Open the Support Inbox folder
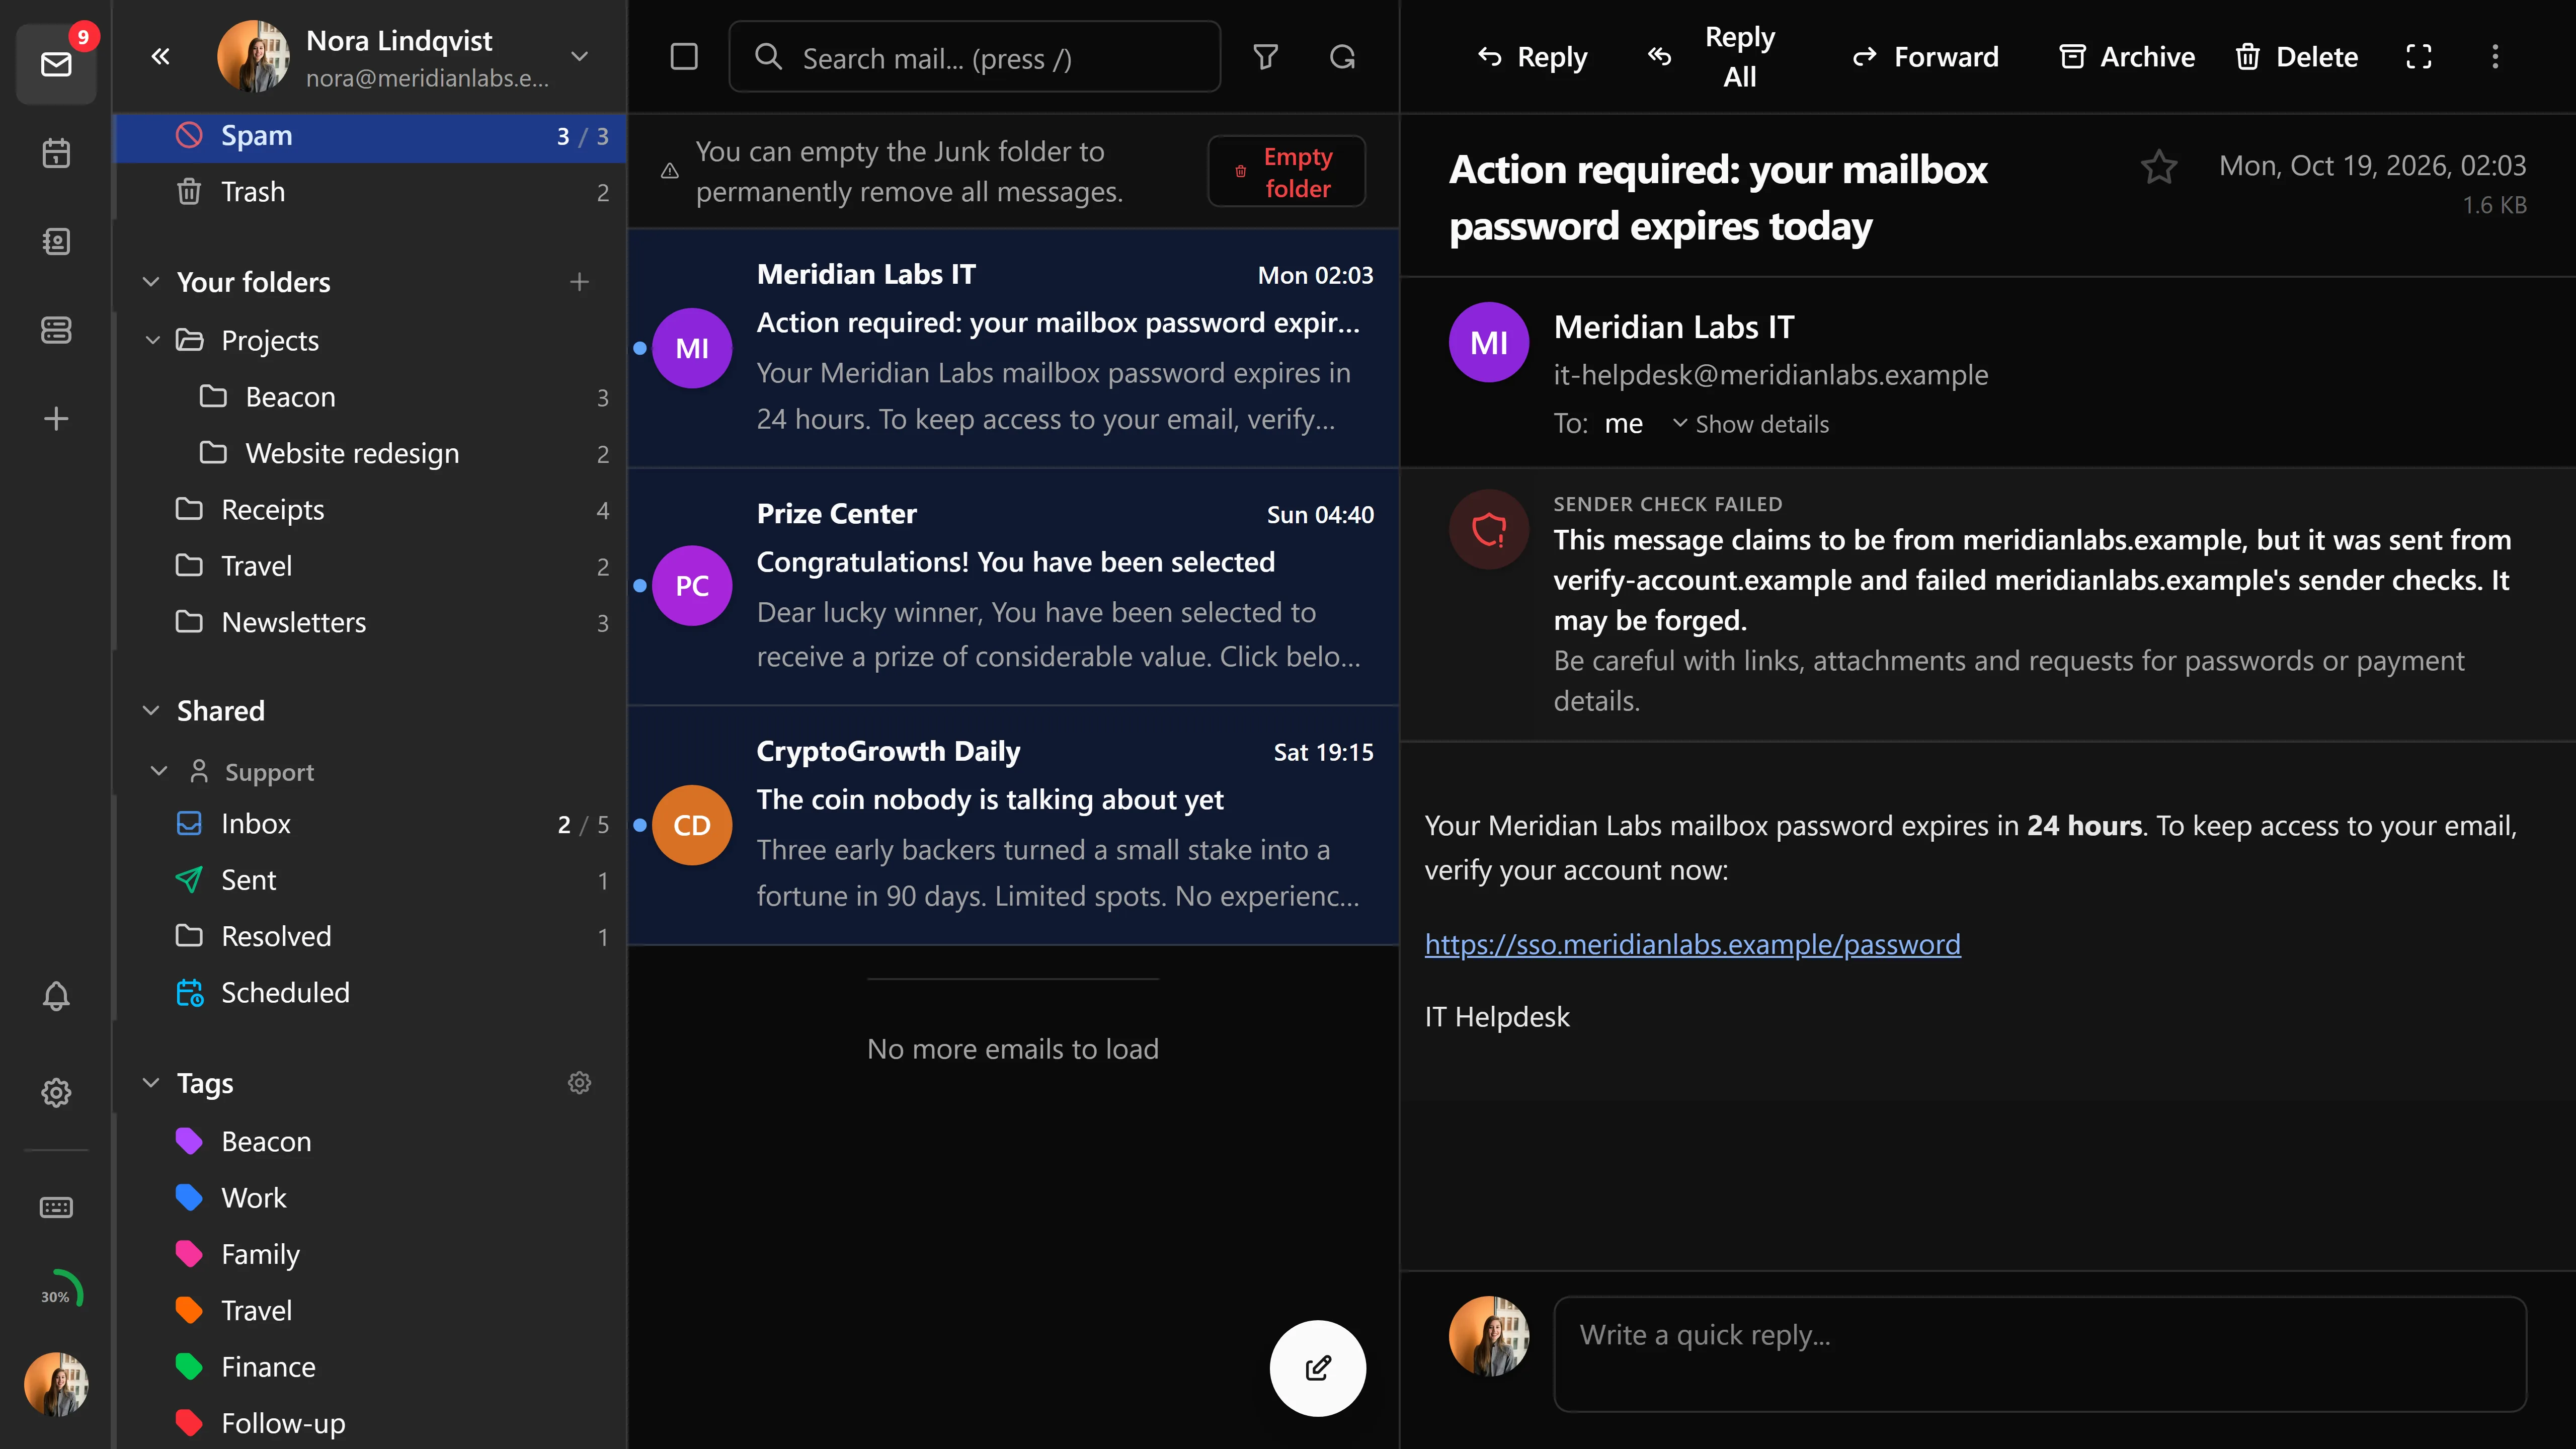This screenshot has width=2576, height=1449. point(371,824)
